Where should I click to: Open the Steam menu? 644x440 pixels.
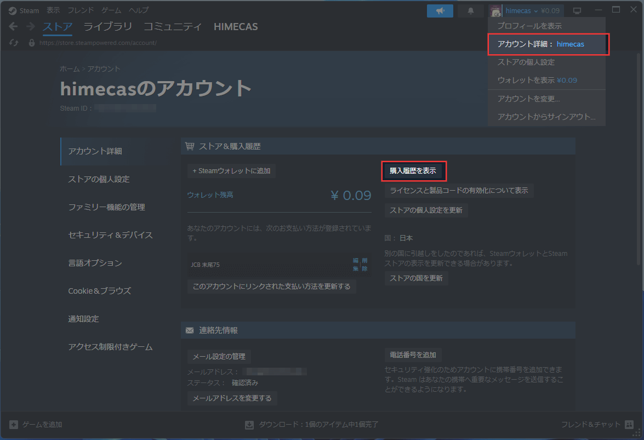point(29,10)
